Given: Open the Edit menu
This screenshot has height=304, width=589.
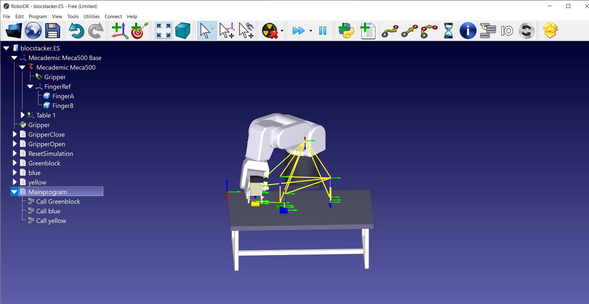Looking at the screenshot, I should point(19,16).
